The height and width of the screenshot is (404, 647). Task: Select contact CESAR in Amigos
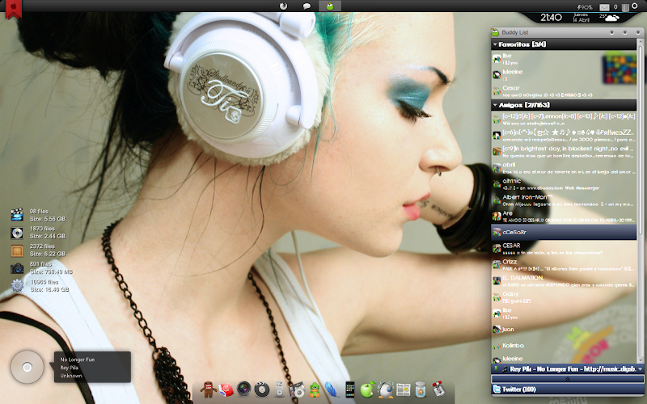564,249
